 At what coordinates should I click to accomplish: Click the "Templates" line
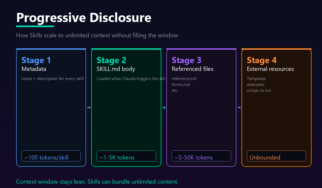coord(257,79)
